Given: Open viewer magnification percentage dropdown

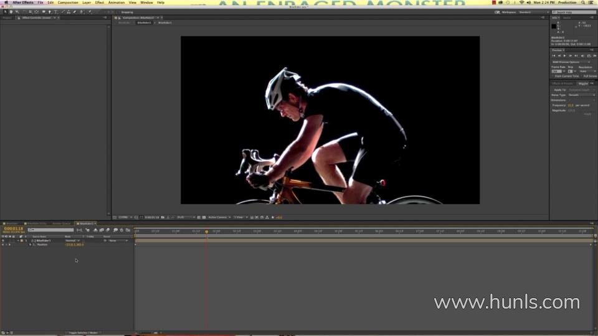Looking at the screenshot, I should [125, 218].
